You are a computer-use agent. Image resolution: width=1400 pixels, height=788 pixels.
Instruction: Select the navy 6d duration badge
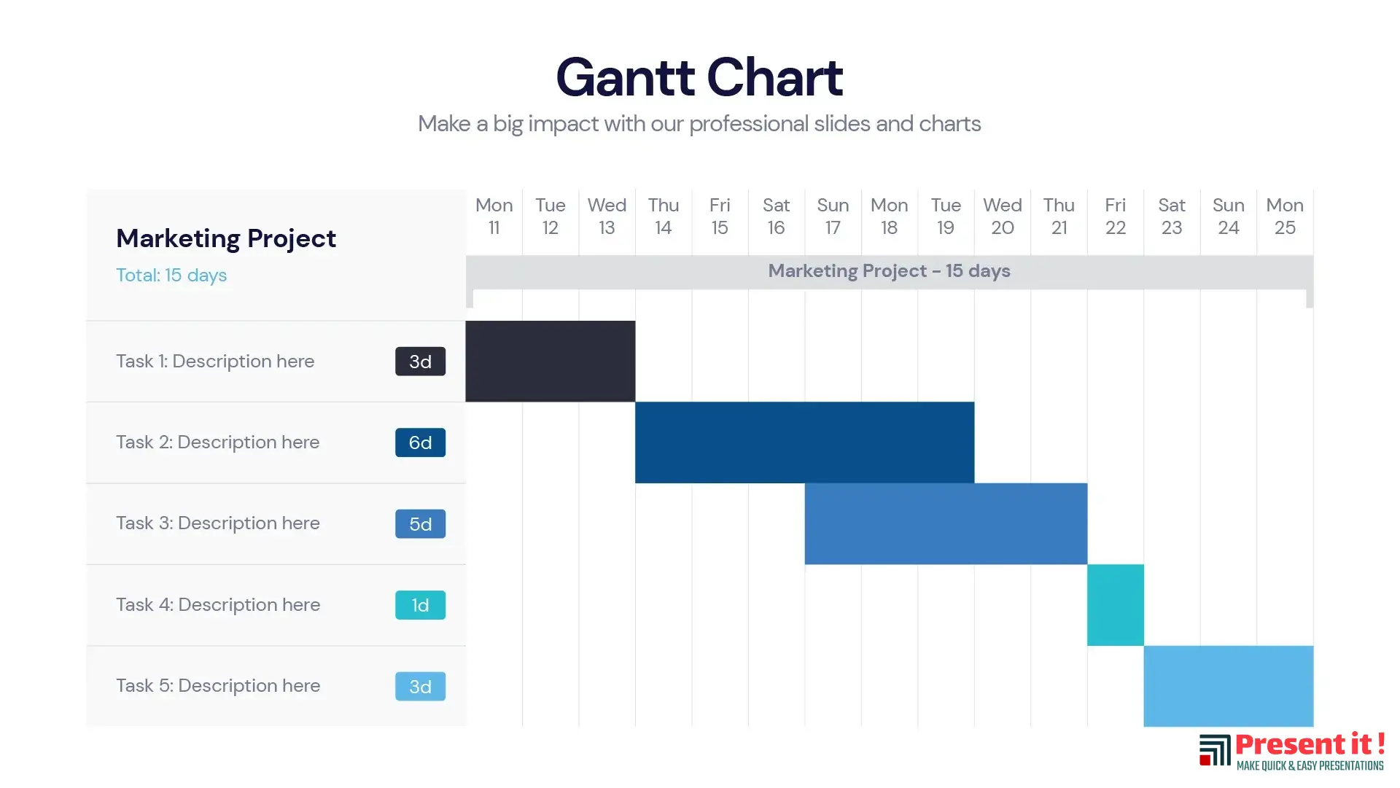(420, 442)
